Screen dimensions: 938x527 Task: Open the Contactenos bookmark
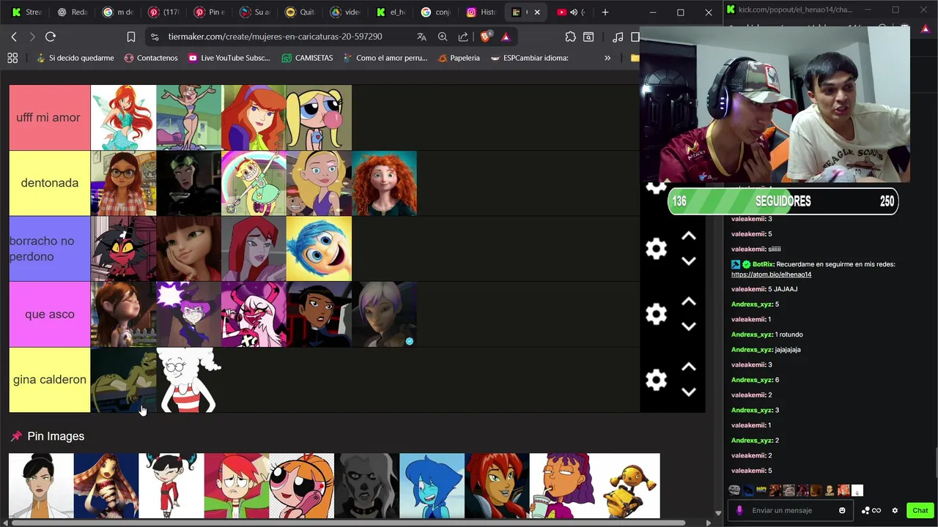point(151,58)
